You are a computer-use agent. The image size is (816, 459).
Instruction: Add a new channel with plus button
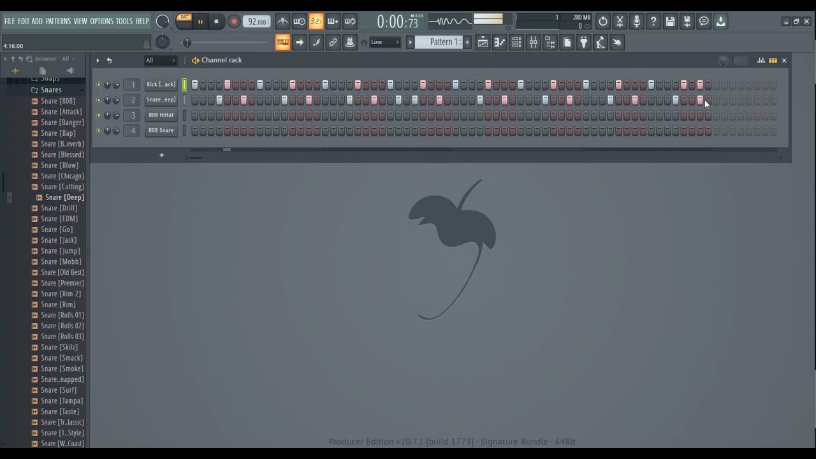(161, 155)
